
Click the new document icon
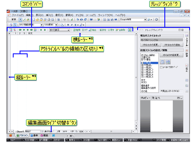34,20
